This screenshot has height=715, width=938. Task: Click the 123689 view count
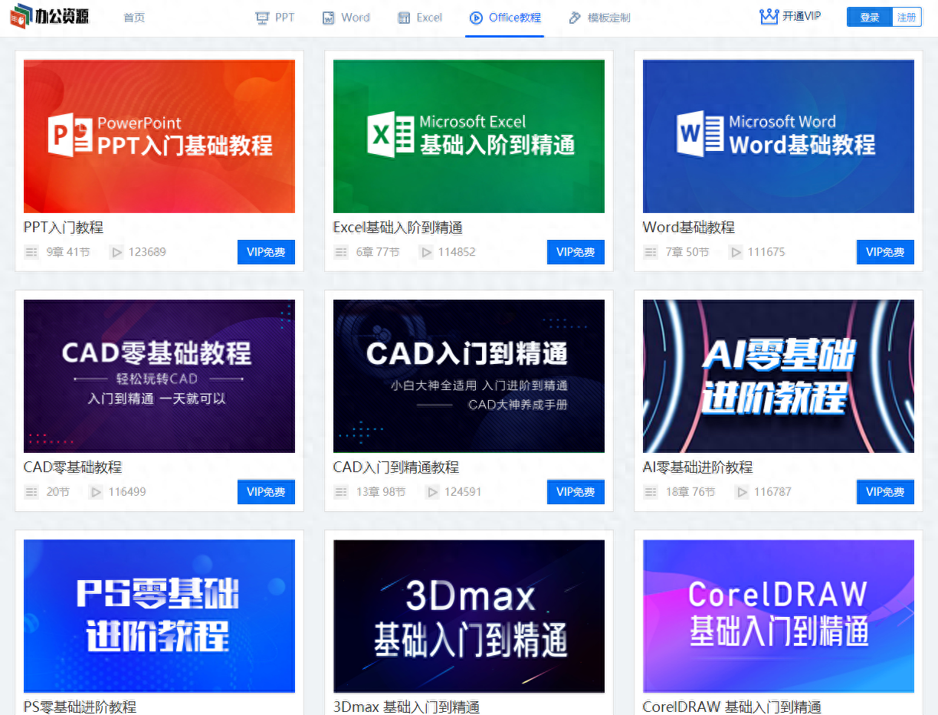[x=147, y=252]
